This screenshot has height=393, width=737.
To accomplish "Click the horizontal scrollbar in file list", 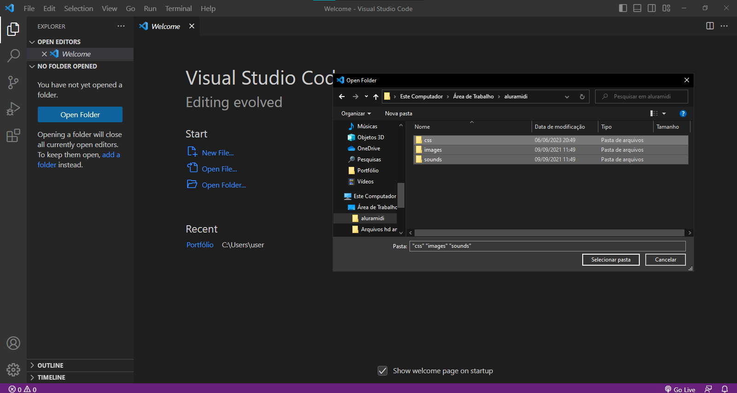I will coord(549,233).
